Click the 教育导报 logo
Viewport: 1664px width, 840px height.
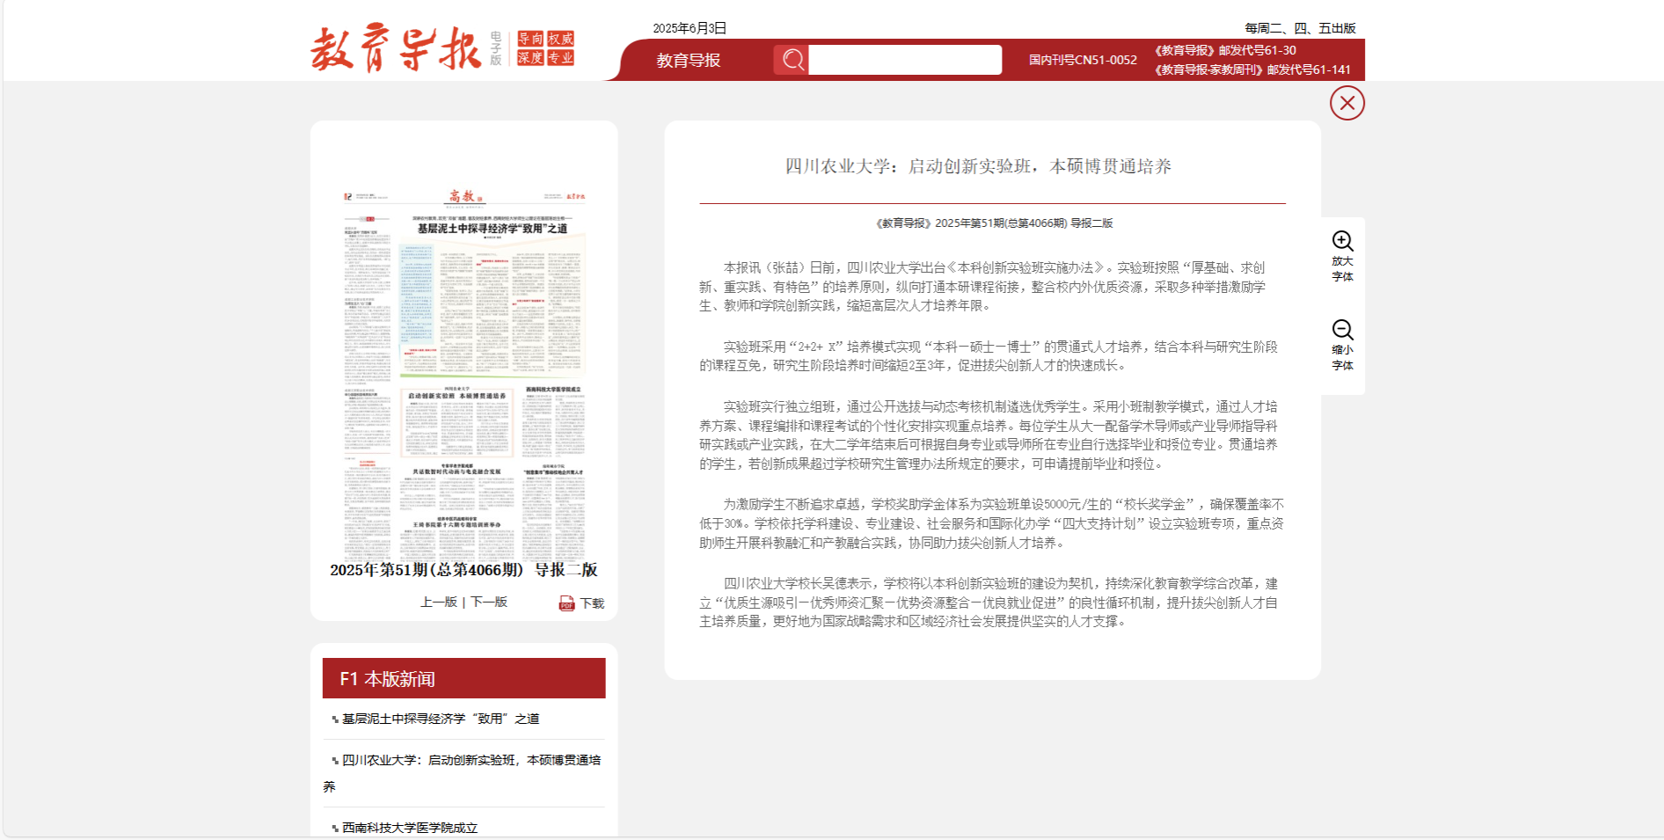(x=396, y=48)
